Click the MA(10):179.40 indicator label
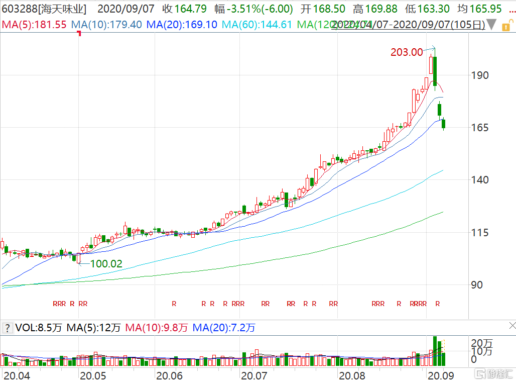This screenshot has height=383, width=516. pos(106,25)
